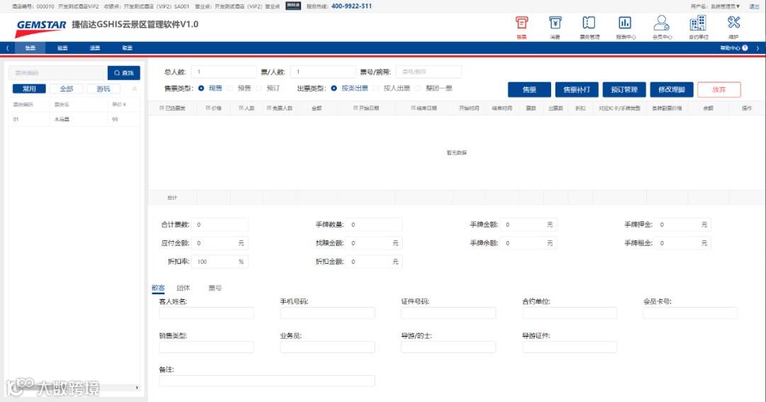The height and width of the screenshot is (402, 766).
Task: Click the 备注 remarks input field
Action: 267,381
